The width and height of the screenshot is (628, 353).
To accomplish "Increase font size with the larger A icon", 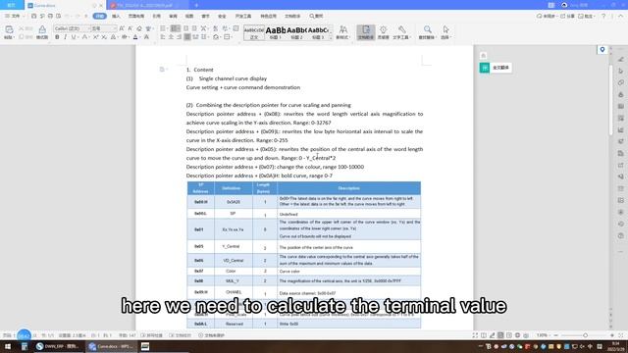I will tap(122, 28).
